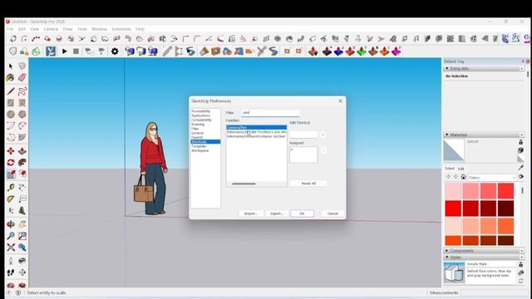The image size is (532, 299).
Task: Click Import in Preferences dialog
Action: pyautogui.click(x=251, y=213)
